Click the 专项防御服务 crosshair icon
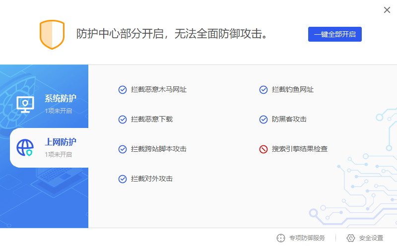Viewport: 397px width, 248px height. 281,238
